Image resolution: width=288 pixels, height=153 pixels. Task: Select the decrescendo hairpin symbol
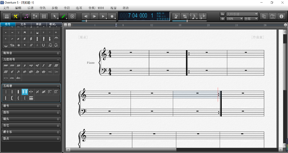tap(56, 72)
